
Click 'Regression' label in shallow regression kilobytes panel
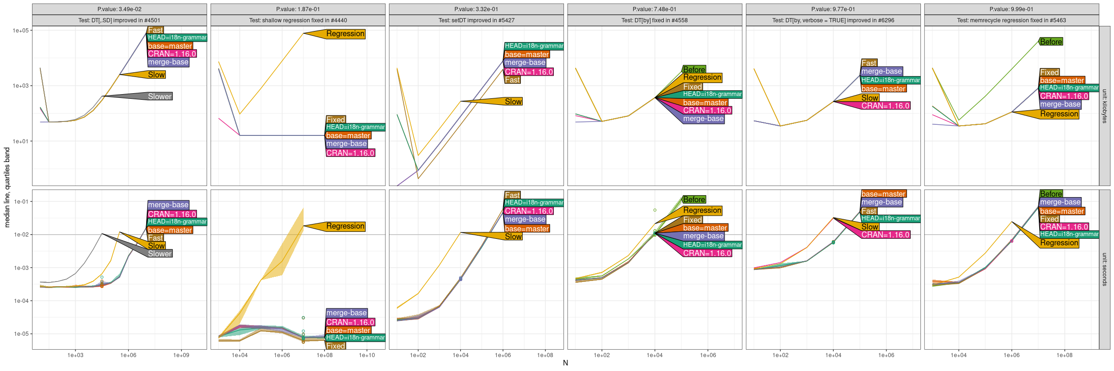[x=345, y=34]
